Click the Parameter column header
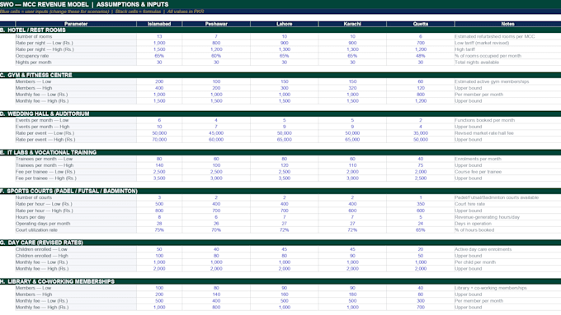The image size is (561, 315). coord(76,24)
